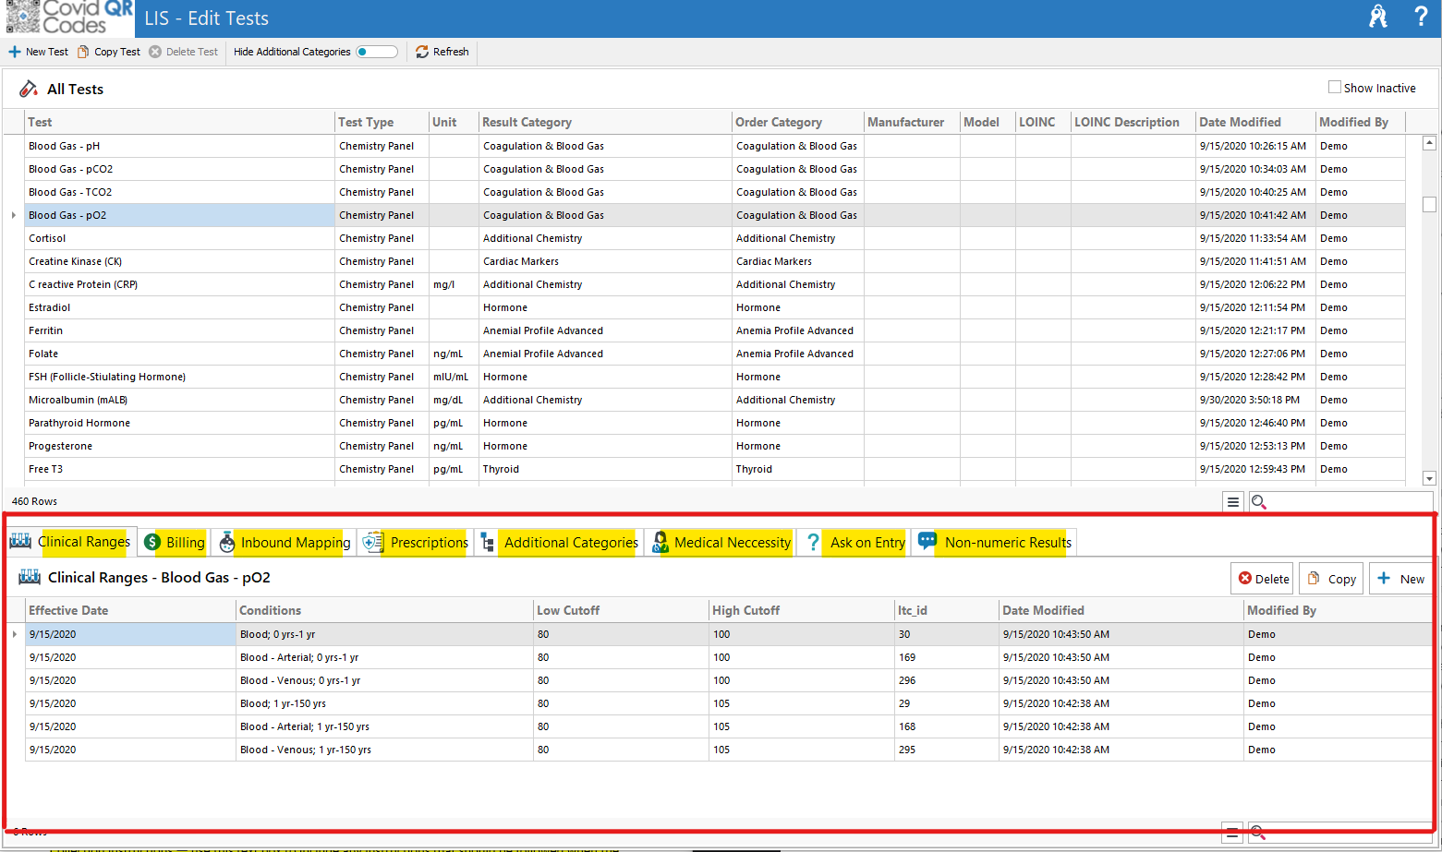The height and width of the screenshot is (852, 1442).
Task: Open the user keys icon in header
Action: (x=1378, y=17)
